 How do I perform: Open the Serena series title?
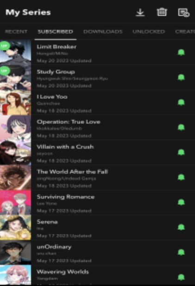(x=47, y=222)
